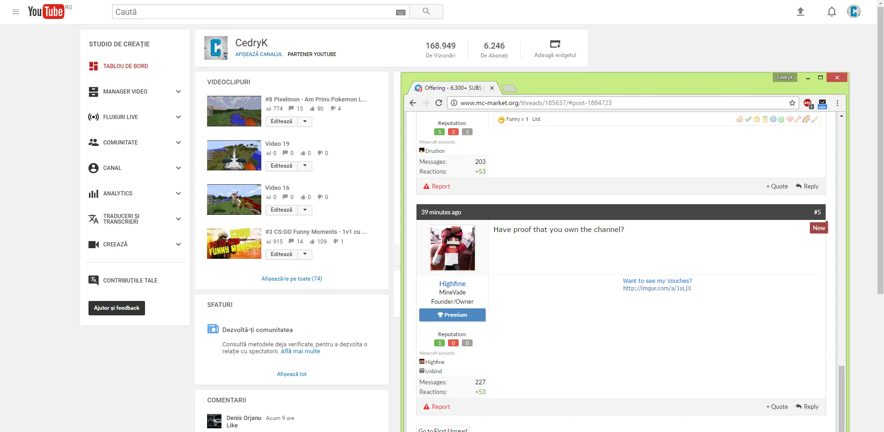Click the search magnifier button

426,12
